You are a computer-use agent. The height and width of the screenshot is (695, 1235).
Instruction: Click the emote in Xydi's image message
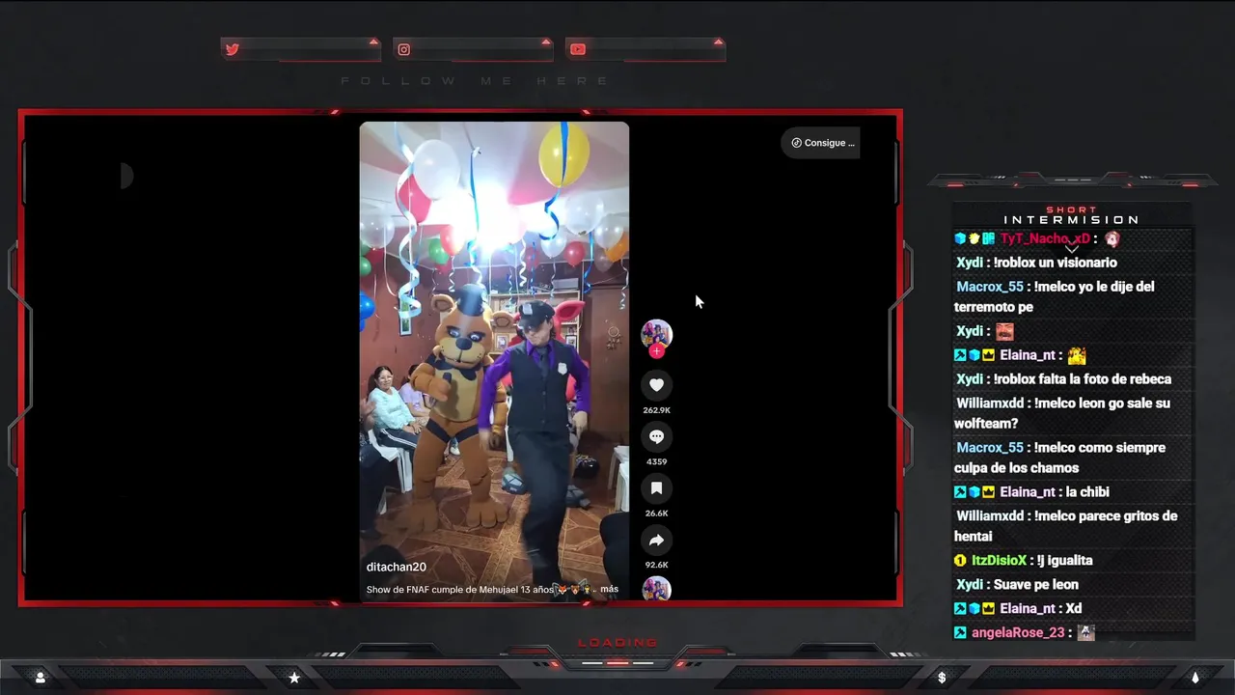pos(1004,331)
